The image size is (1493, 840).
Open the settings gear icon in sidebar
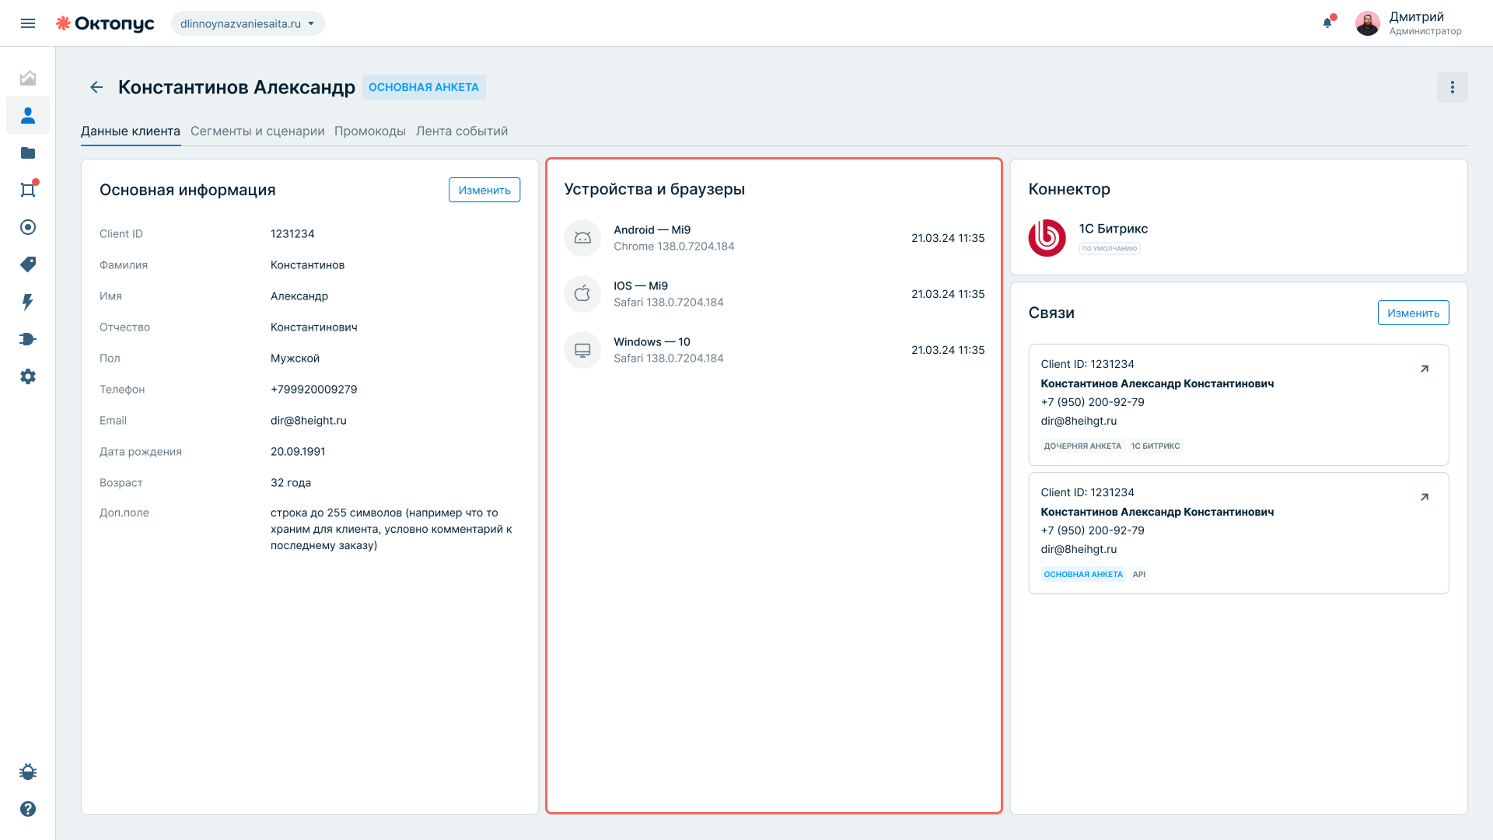28,376
